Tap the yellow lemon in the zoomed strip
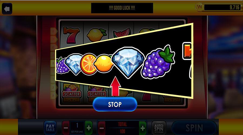Viewport: 243px width, 135px height. click(104, 63)
